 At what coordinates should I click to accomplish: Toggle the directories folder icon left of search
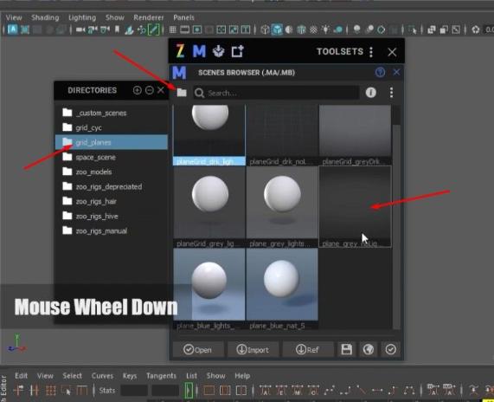tap(182, 93)
